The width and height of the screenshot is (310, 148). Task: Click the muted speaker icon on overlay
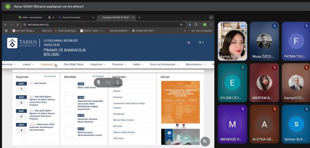tap(108, 82)
